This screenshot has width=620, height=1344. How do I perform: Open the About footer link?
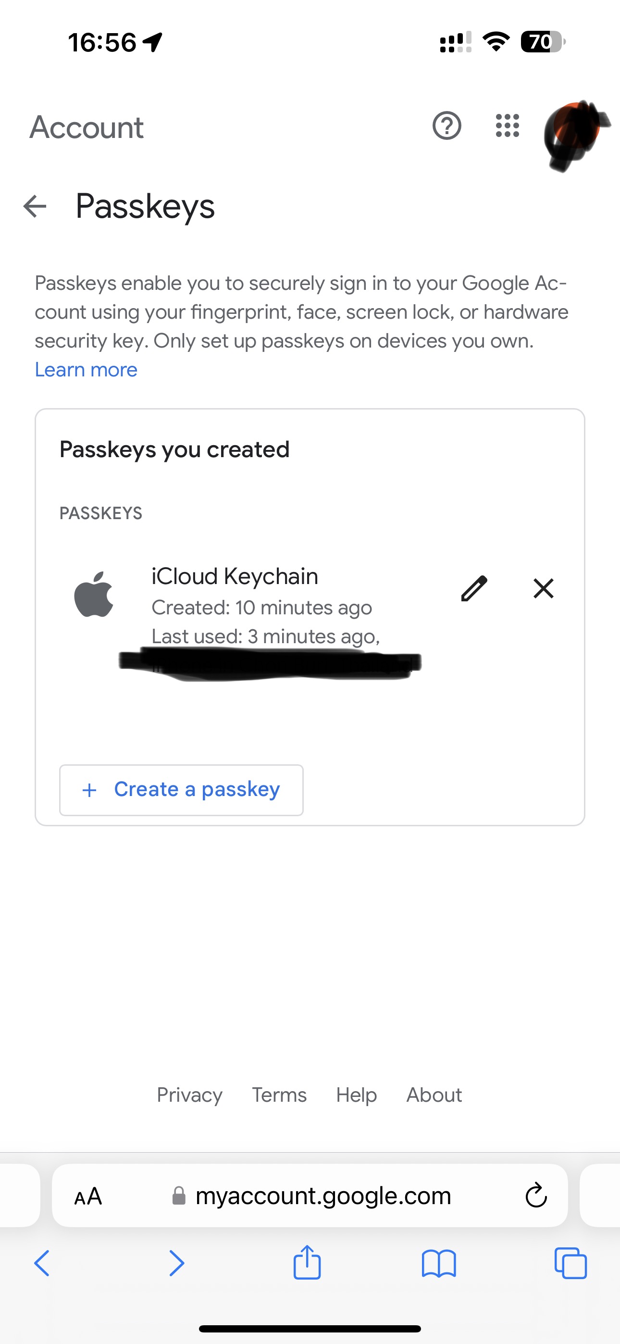pos(434,1095)
